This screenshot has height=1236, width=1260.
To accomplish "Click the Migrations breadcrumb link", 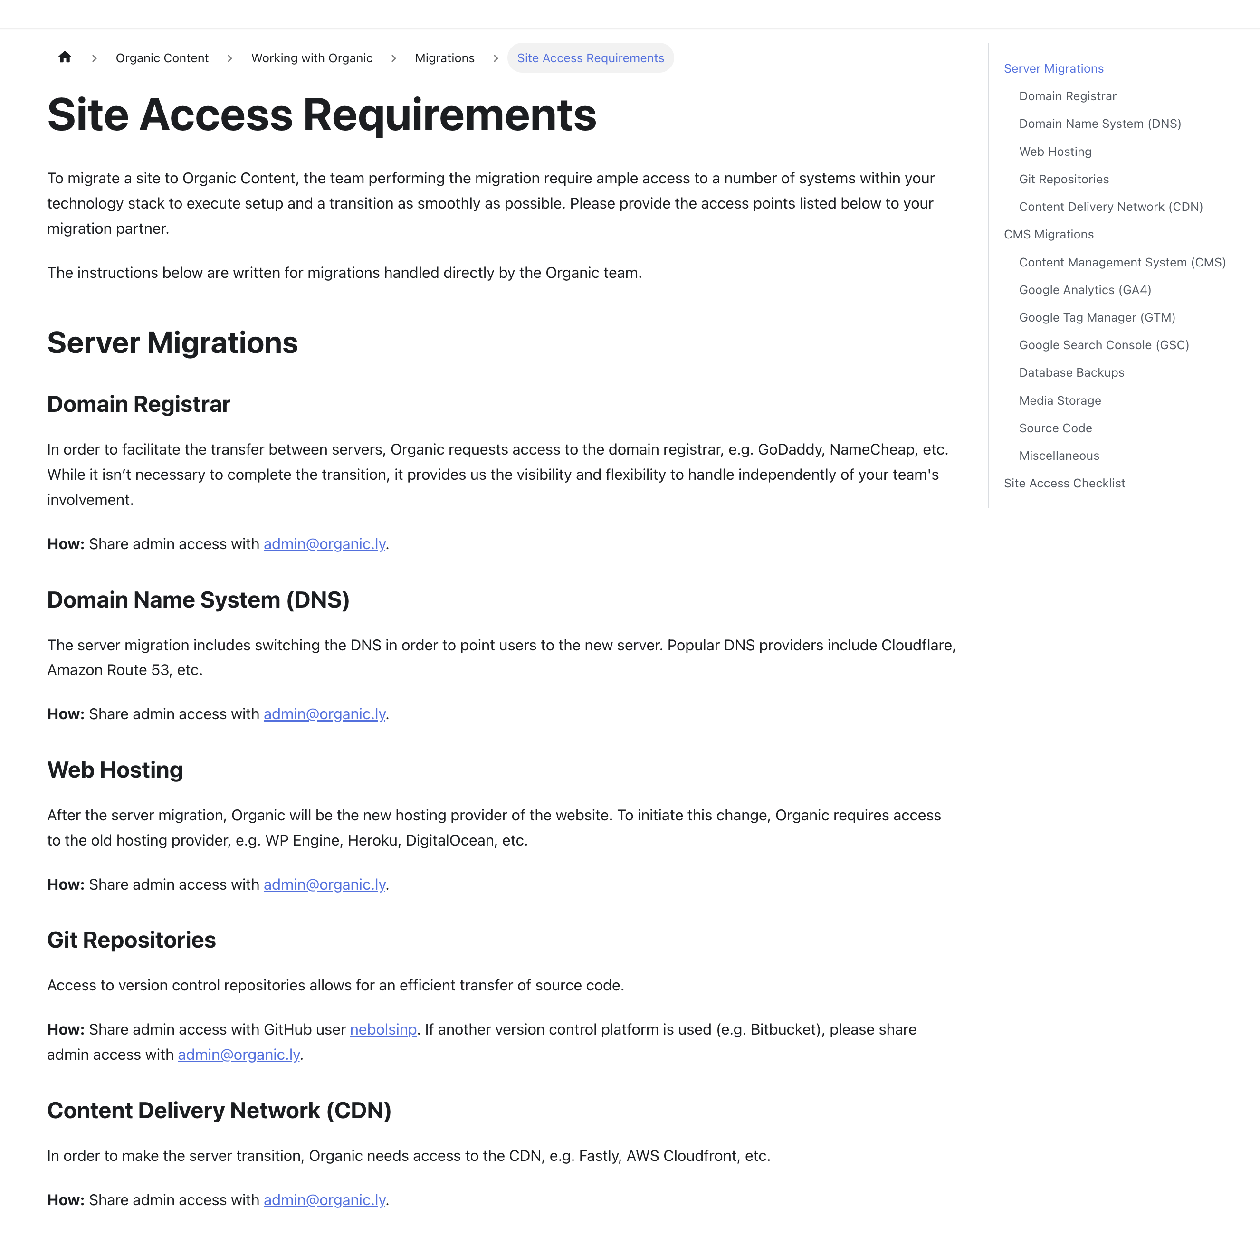I will coord(444,57).
